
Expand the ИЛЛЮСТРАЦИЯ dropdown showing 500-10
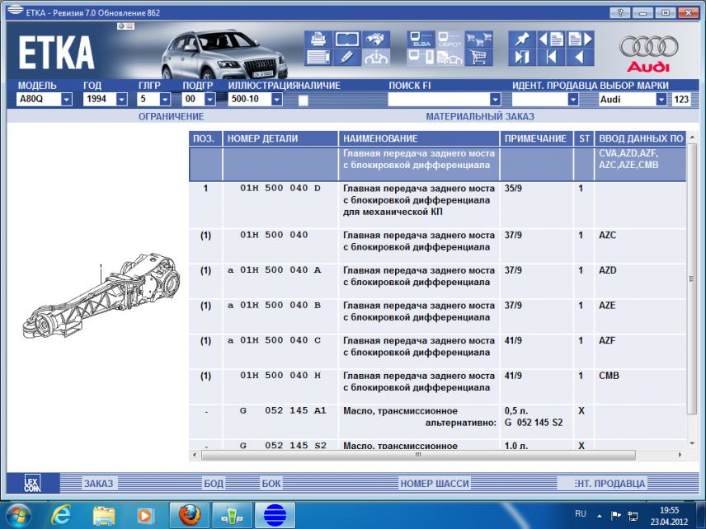(277, 100)
